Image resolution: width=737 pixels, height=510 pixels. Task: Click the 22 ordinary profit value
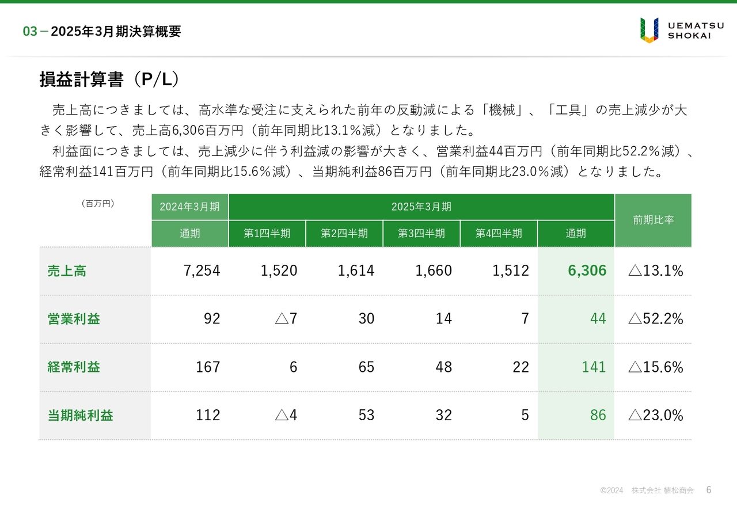(x=521, y=367)
